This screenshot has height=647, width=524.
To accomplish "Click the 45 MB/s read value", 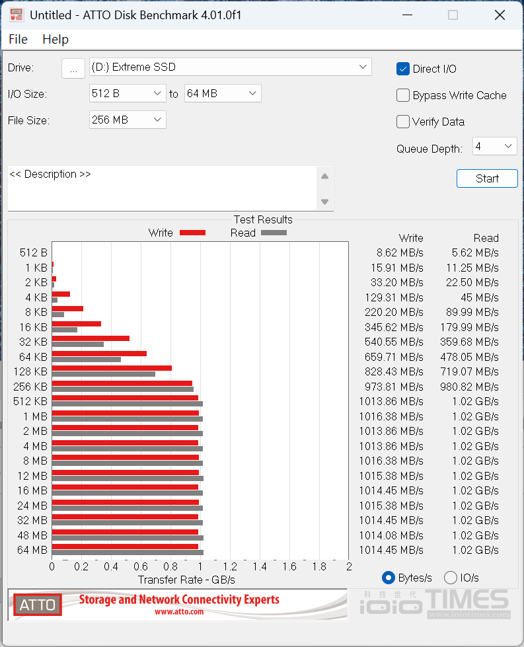I will [480, 297].
